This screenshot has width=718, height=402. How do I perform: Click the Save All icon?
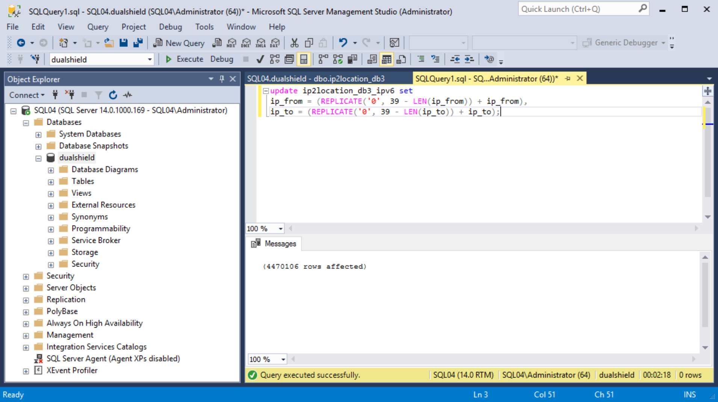(x=138, y=43)
